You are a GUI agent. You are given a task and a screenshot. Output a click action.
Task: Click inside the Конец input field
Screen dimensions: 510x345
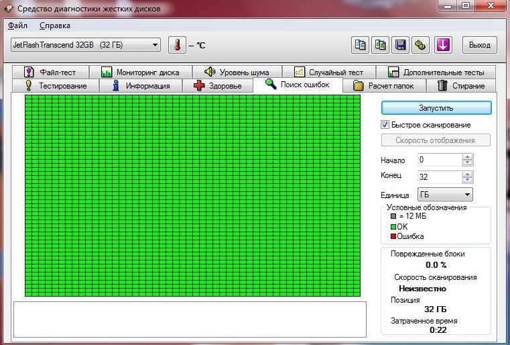pyautogui.click(x=438, y=177)
